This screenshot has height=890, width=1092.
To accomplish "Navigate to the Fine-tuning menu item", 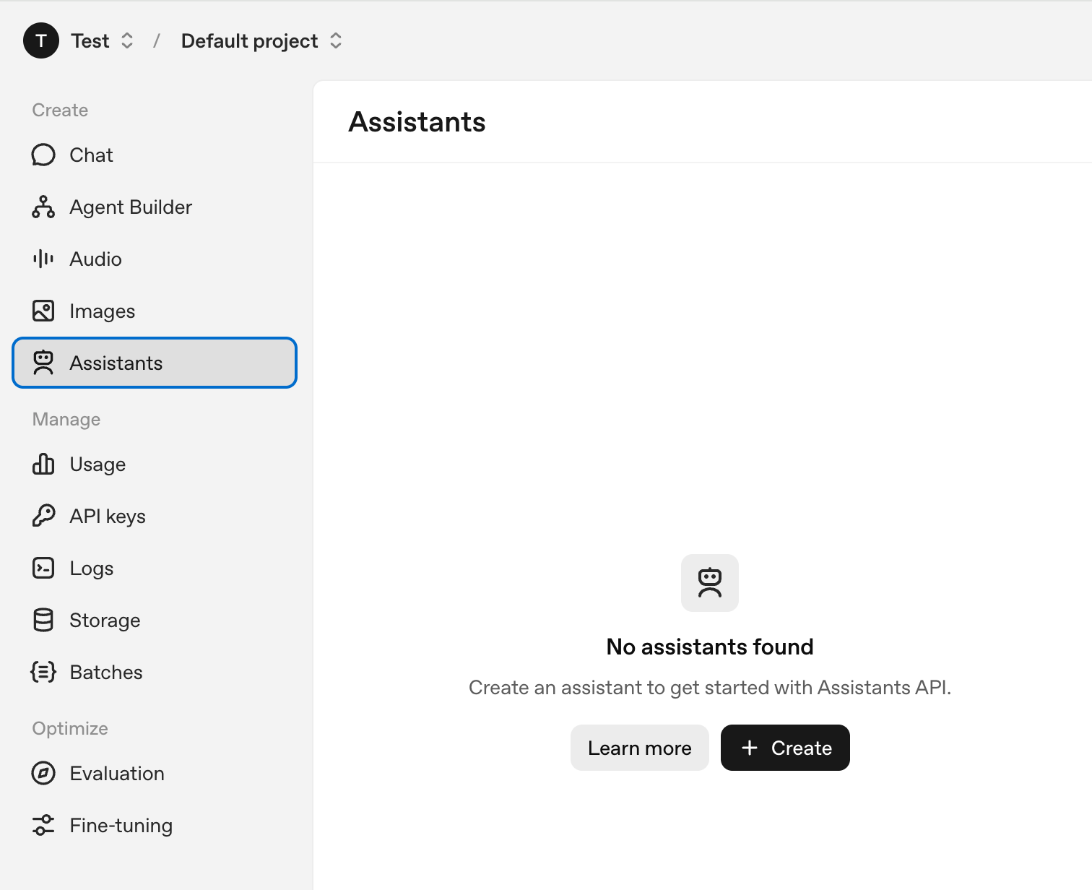I will click(x=121, y=826).
